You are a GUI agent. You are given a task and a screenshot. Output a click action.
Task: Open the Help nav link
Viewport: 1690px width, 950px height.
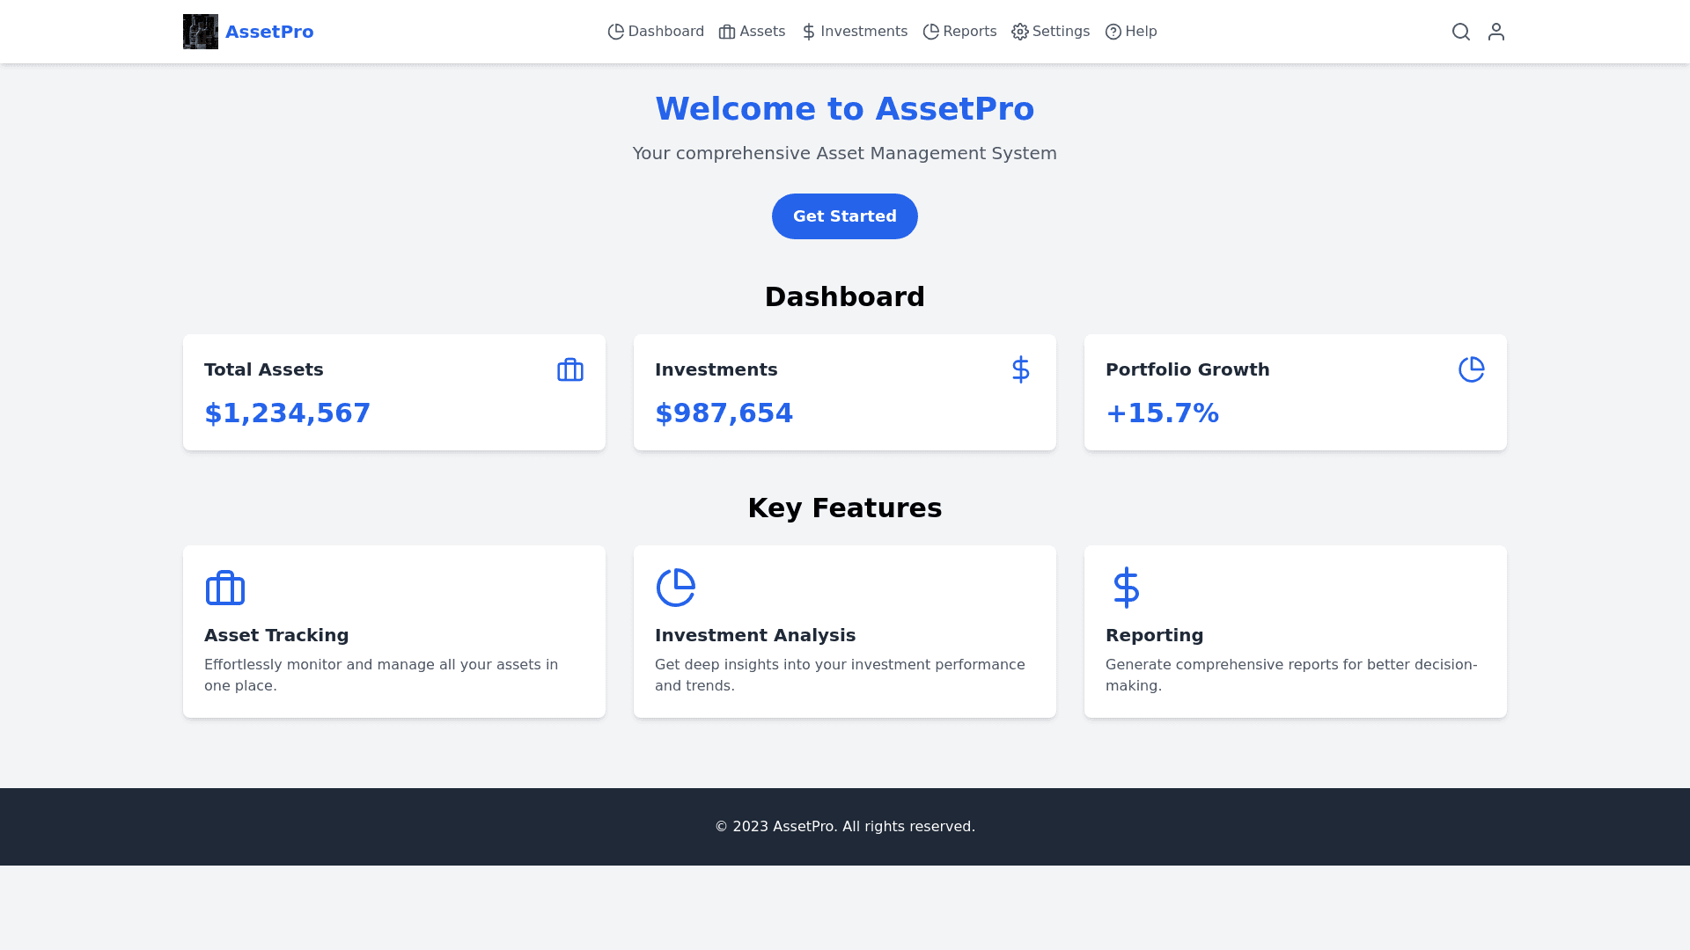pos(1131,32)
